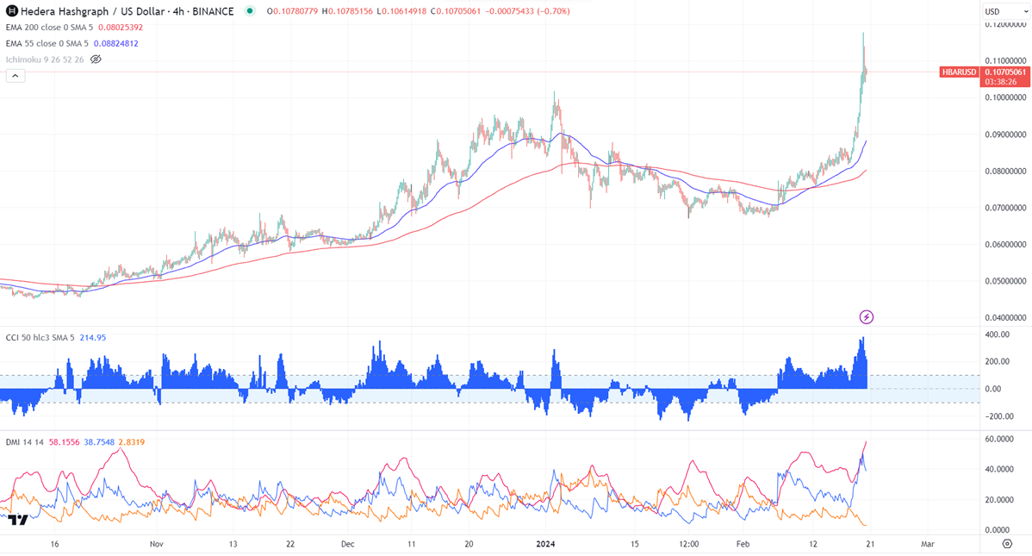
Task: Click the 2024 label on time axis
Action: click(545, 544)
